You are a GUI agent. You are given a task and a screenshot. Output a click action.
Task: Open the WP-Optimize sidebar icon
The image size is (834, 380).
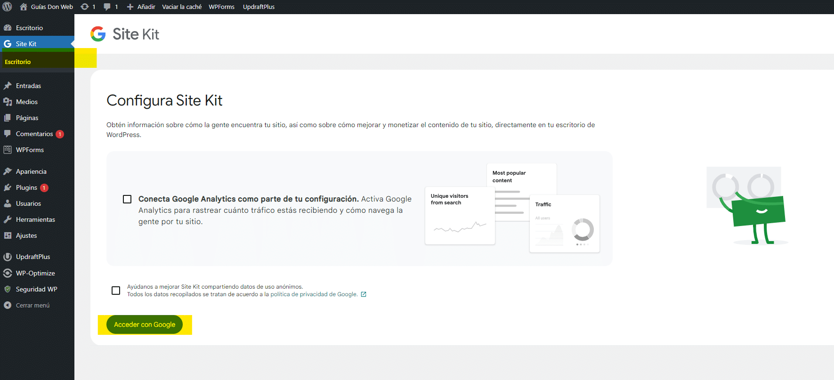pos(8,273)
